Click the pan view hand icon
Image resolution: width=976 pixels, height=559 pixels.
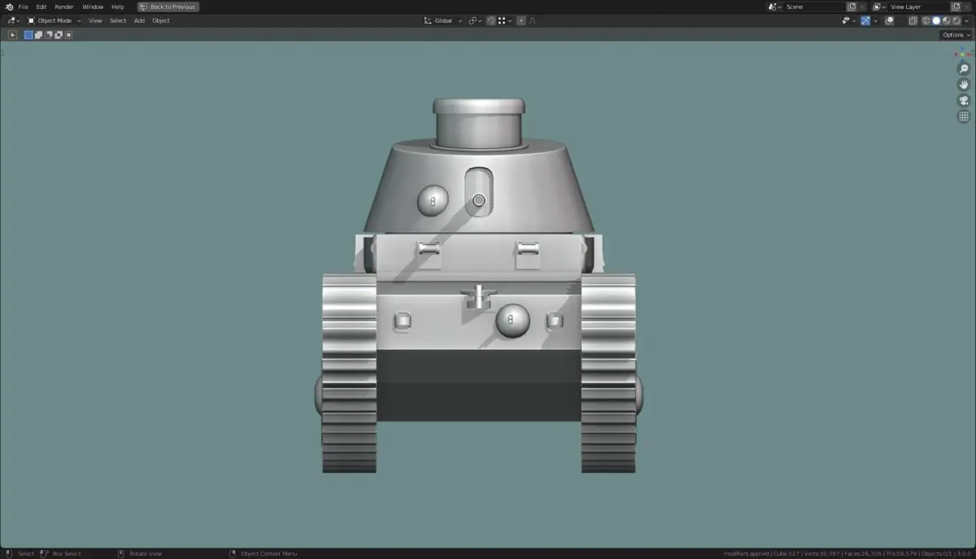click(x=964, y=85)
